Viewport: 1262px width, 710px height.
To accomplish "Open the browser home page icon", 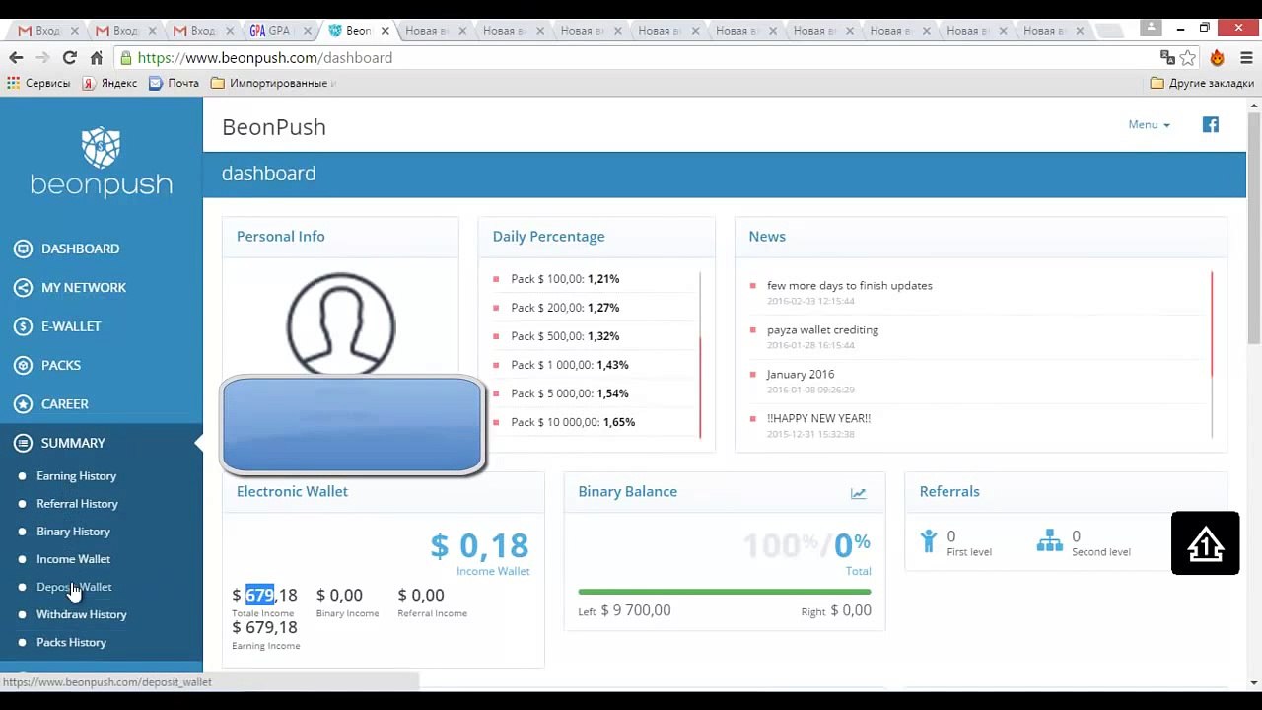I will click(x=97, y=58).
